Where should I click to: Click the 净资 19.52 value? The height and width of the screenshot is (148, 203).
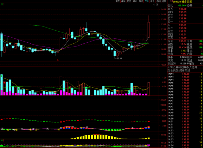click(x=184, y=60)
